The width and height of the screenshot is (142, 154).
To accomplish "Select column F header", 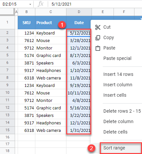I will (124, 12).
